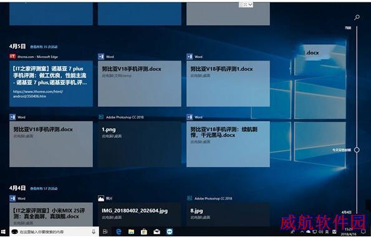Open the 8.jpg Photoshop activity card

[x=228, y=215]
